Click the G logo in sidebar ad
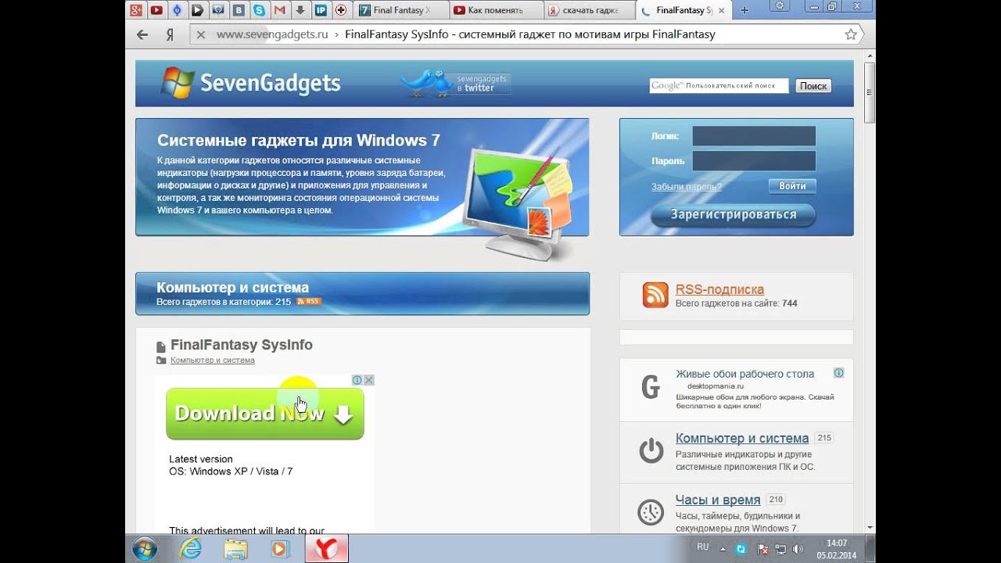 pos(651,387)
